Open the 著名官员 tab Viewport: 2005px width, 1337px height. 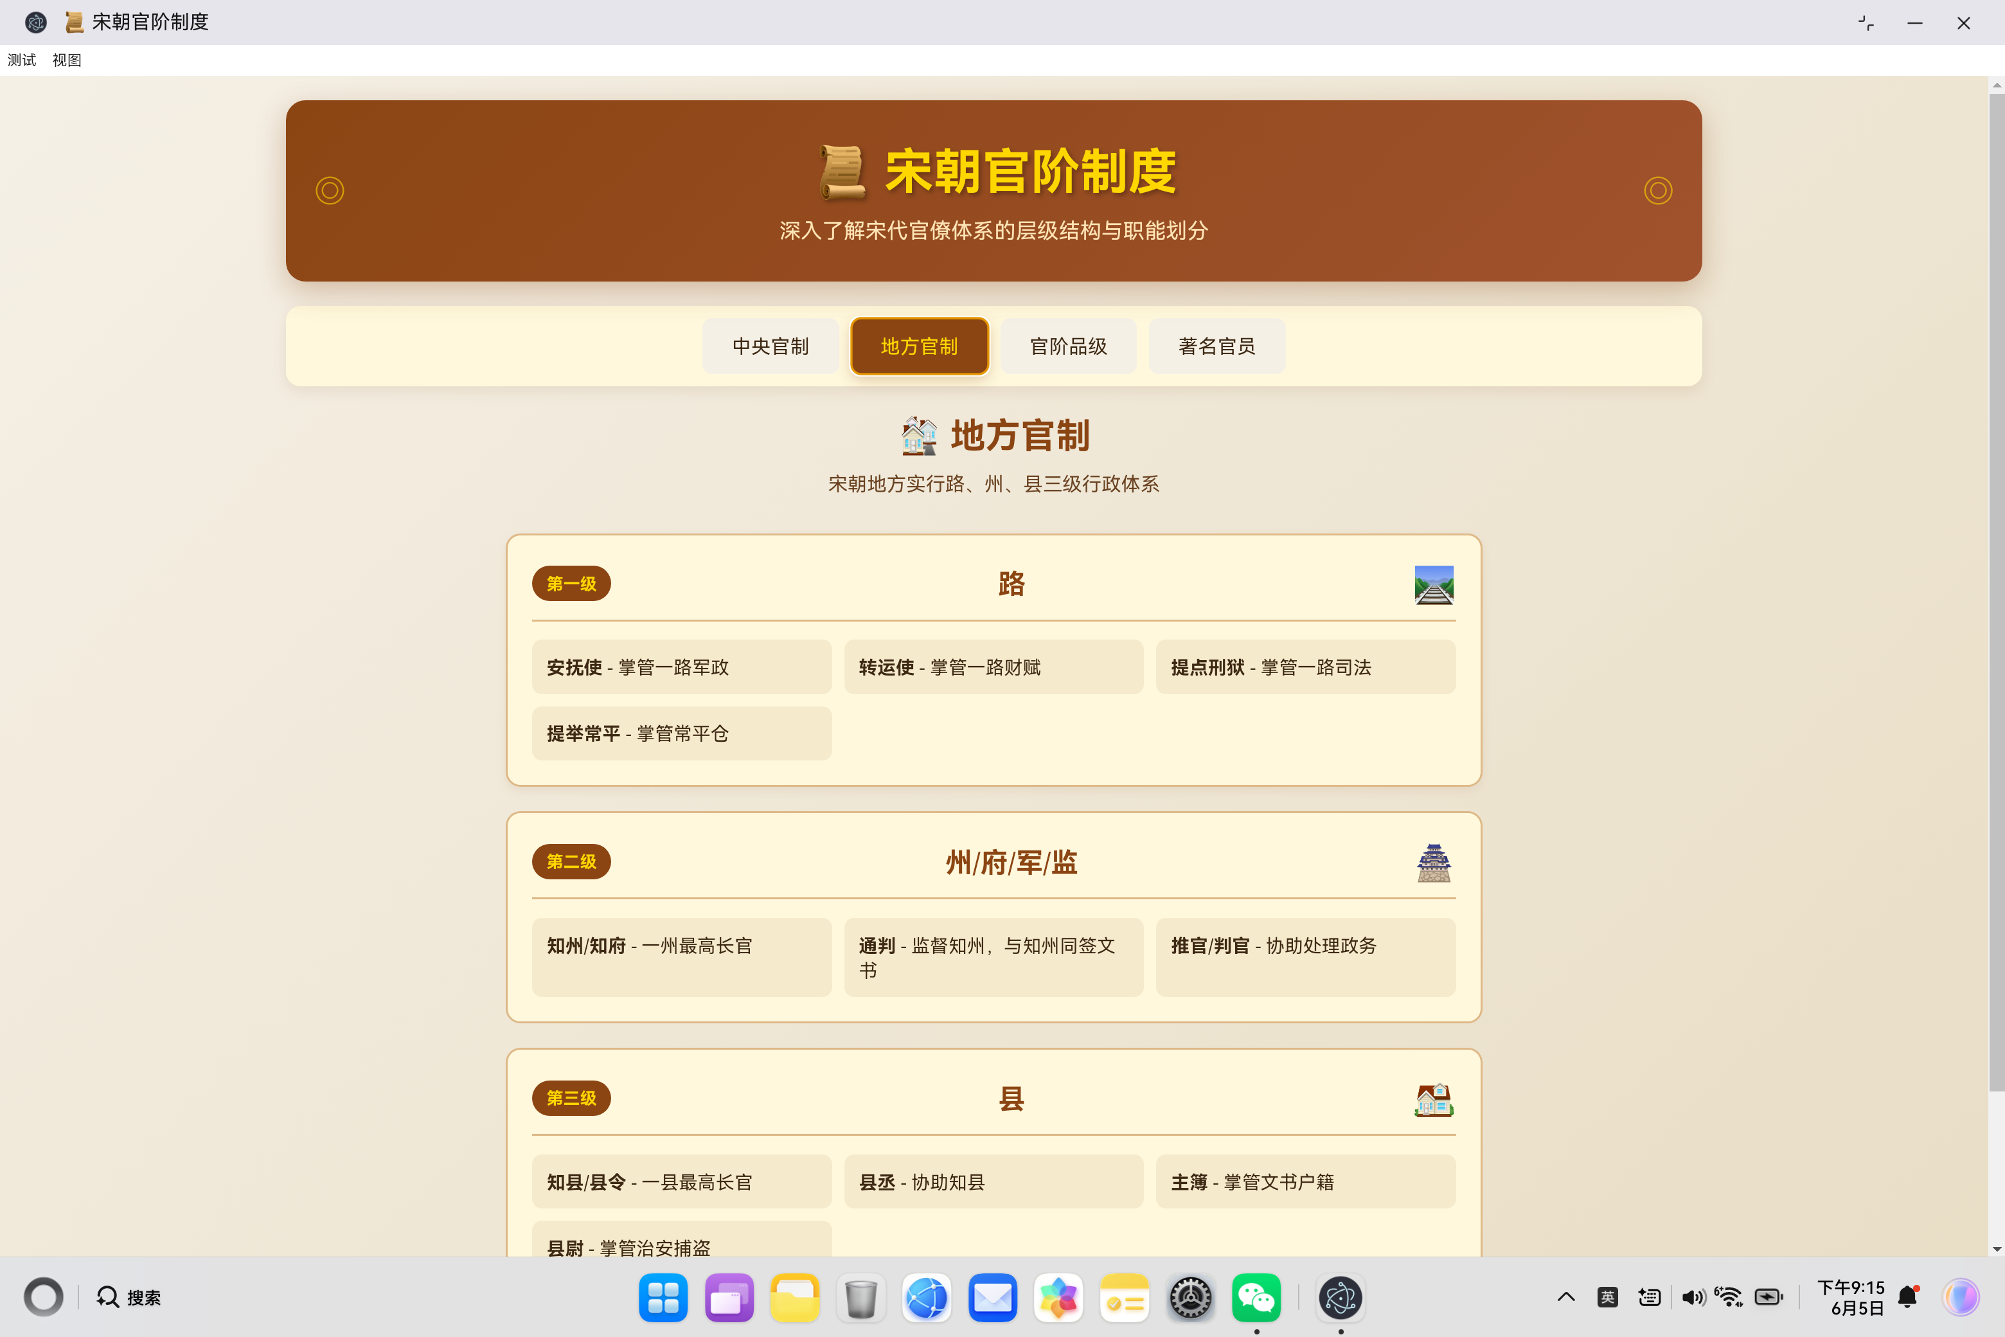point(1216,346)
